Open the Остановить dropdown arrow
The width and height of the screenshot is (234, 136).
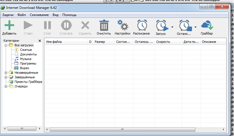(195, 27)
